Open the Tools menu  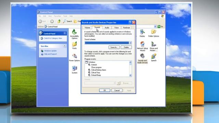(x=65, y=16)
